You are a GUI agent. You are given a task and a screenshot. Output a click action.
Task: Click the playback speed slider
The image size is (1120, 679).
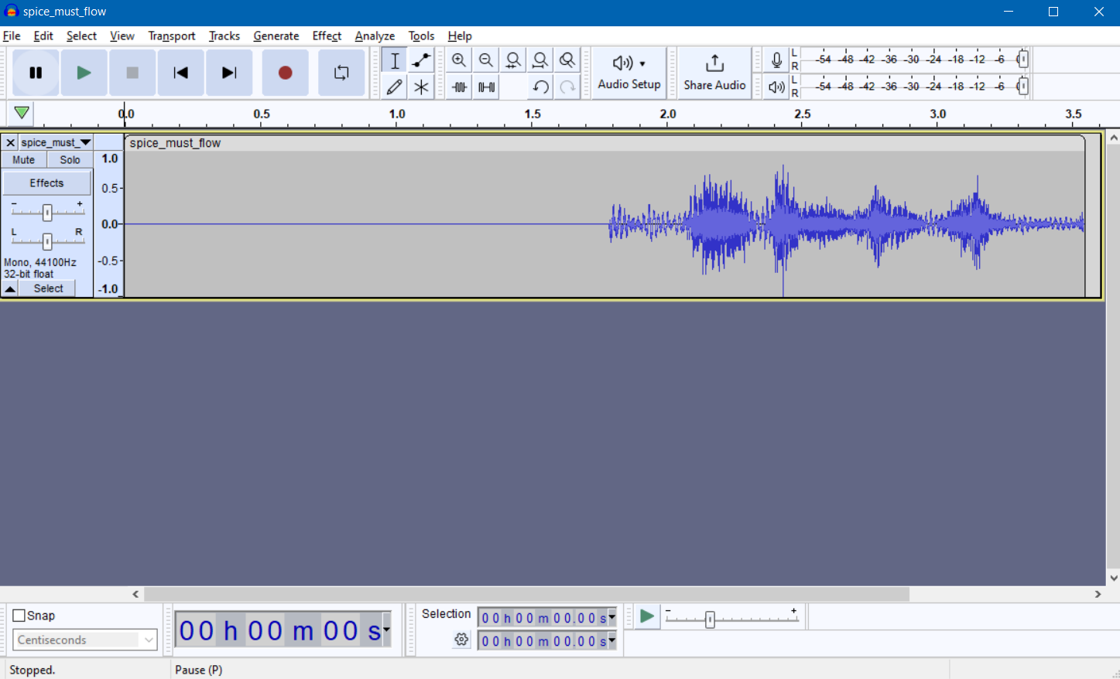[x=710, y=619]
